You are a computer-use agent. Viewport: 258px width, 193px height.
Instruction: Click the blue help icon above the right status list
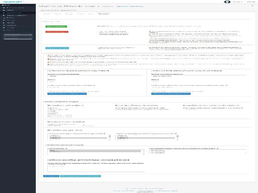[176, 133]
